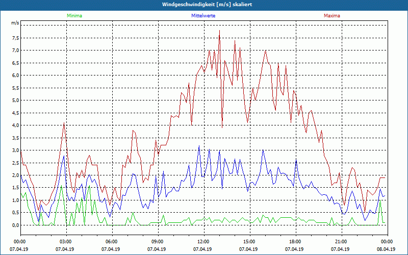Screen dimensions: 408x255
Task: Select the blue 'Mittelwerte' legend label
Action: point(203,16)
